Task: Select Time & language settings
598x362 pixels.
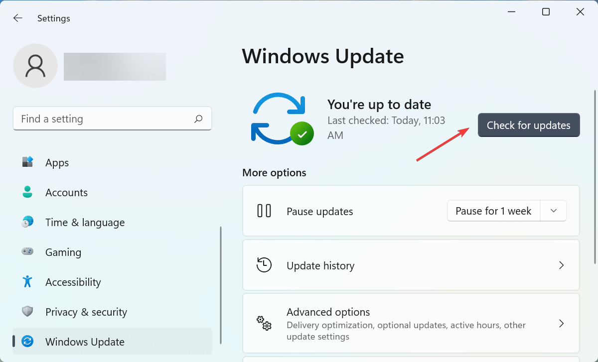Action: coord(85,222)
